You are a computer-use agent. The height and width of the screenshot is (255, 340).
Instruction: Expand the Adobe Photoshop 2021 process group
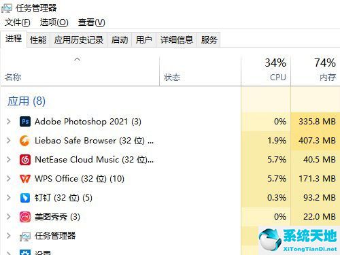coord(9,122)
